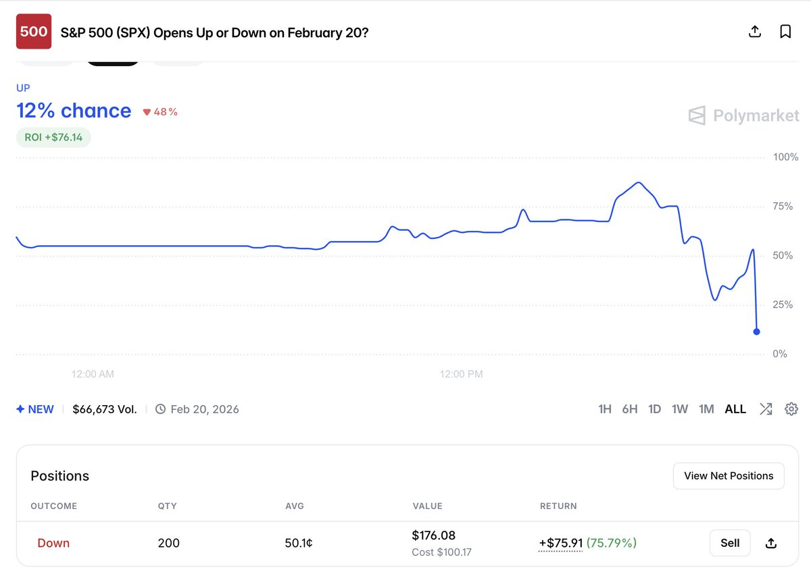Click the quantity value 200

[x=169, y=543]
